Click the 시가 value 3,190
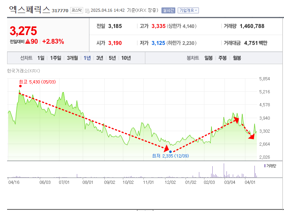Screen dimensions: 284x211 pos(115,43)
